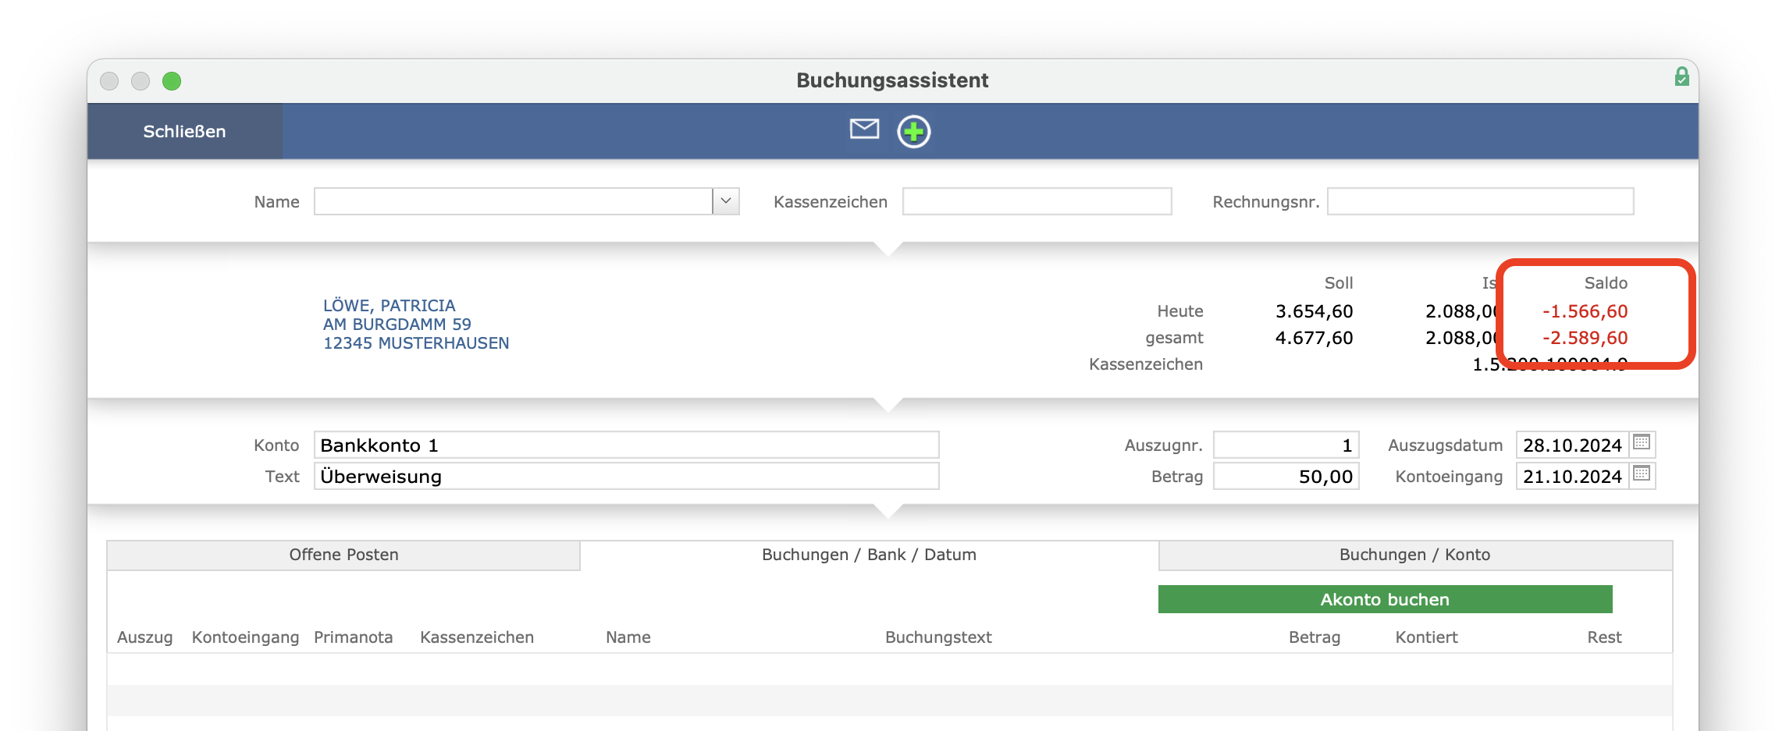Click the Schließen button
1786x731 pixels.
(184, 131)
